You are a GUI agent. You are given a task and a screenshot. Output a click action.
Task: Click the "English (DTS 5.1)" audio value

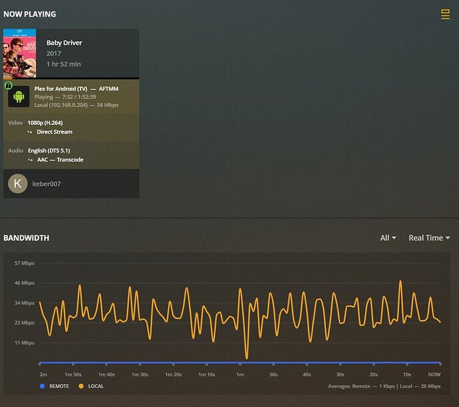coord(49,151)
